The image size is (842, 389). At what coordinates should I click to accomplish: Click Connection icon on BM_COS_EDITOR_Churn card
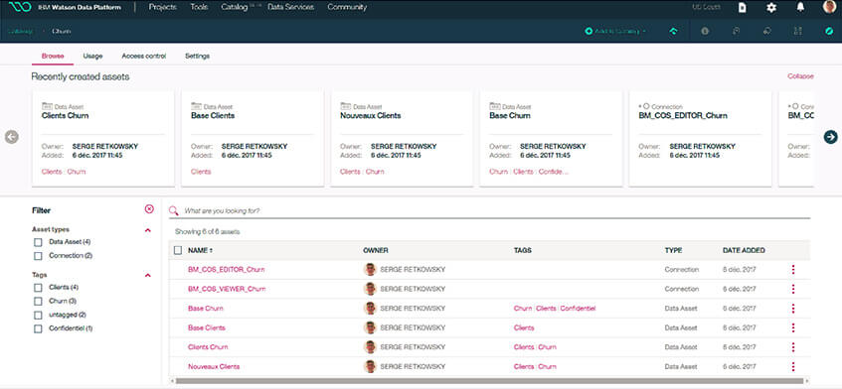(x=644, y=106)
